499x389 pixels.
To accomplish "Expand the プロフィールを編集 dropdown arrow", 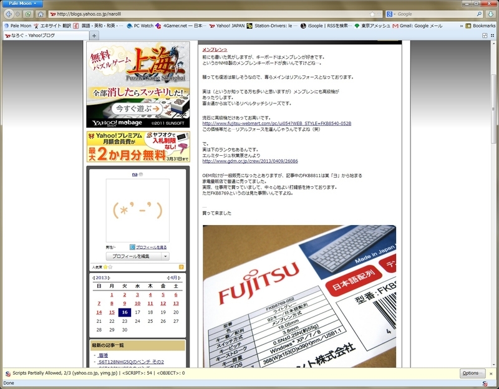I will click(x=165, y=256).
